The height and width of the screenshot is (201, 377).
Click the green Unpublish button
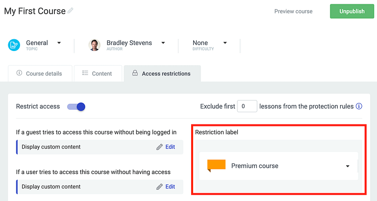pyautogui.click(x=352, y=11)
